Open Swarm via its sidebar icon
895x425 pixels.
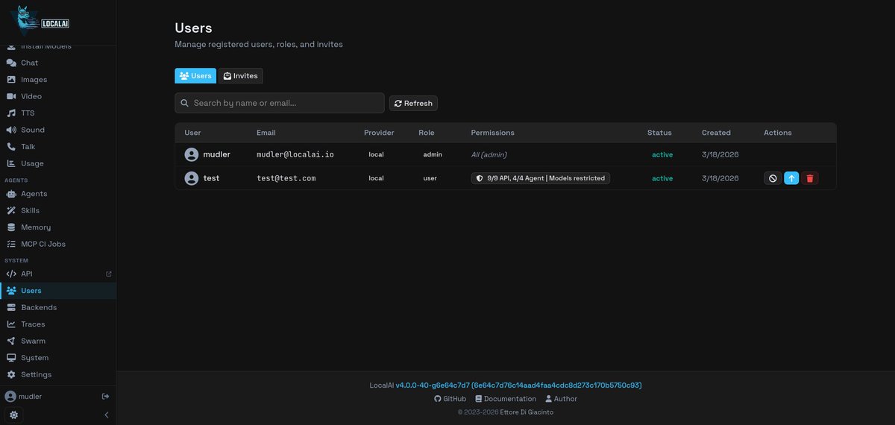(11, 341)
